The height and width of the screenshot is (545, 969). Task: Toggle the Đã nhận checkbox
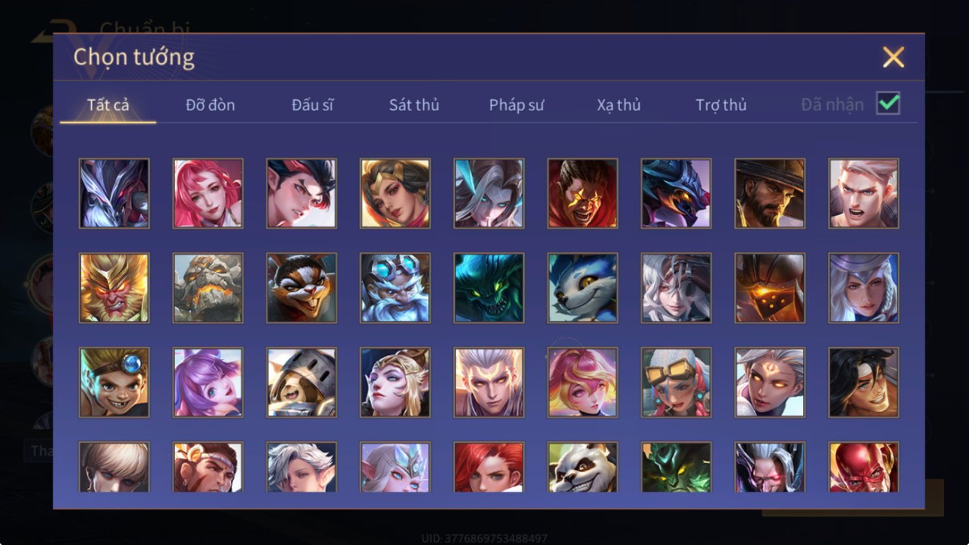[x=888, y=103]
